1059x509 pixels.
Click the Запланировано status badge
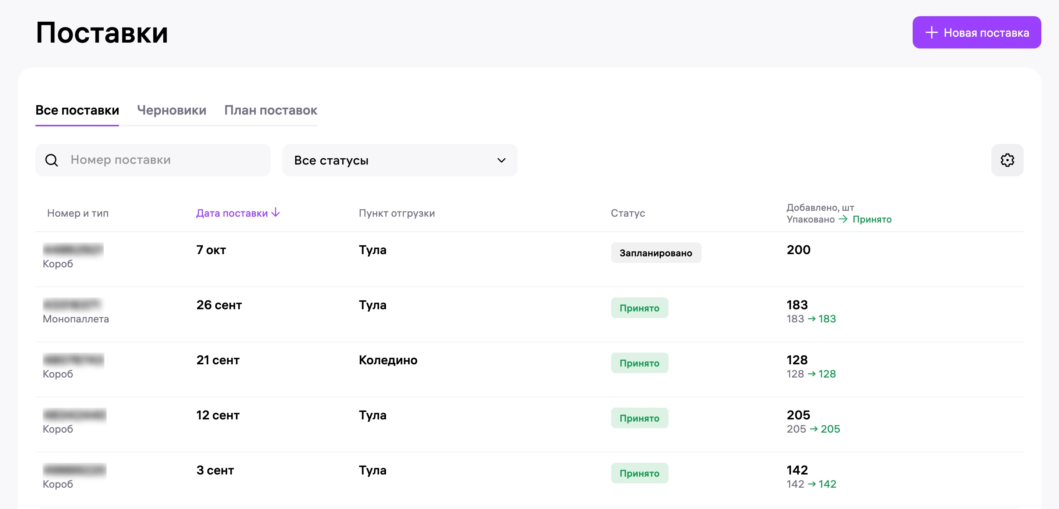click(x=656, y=253)
